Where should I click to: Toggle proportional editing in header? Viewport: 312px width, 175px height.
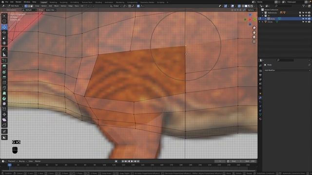[x=138, y=6]
